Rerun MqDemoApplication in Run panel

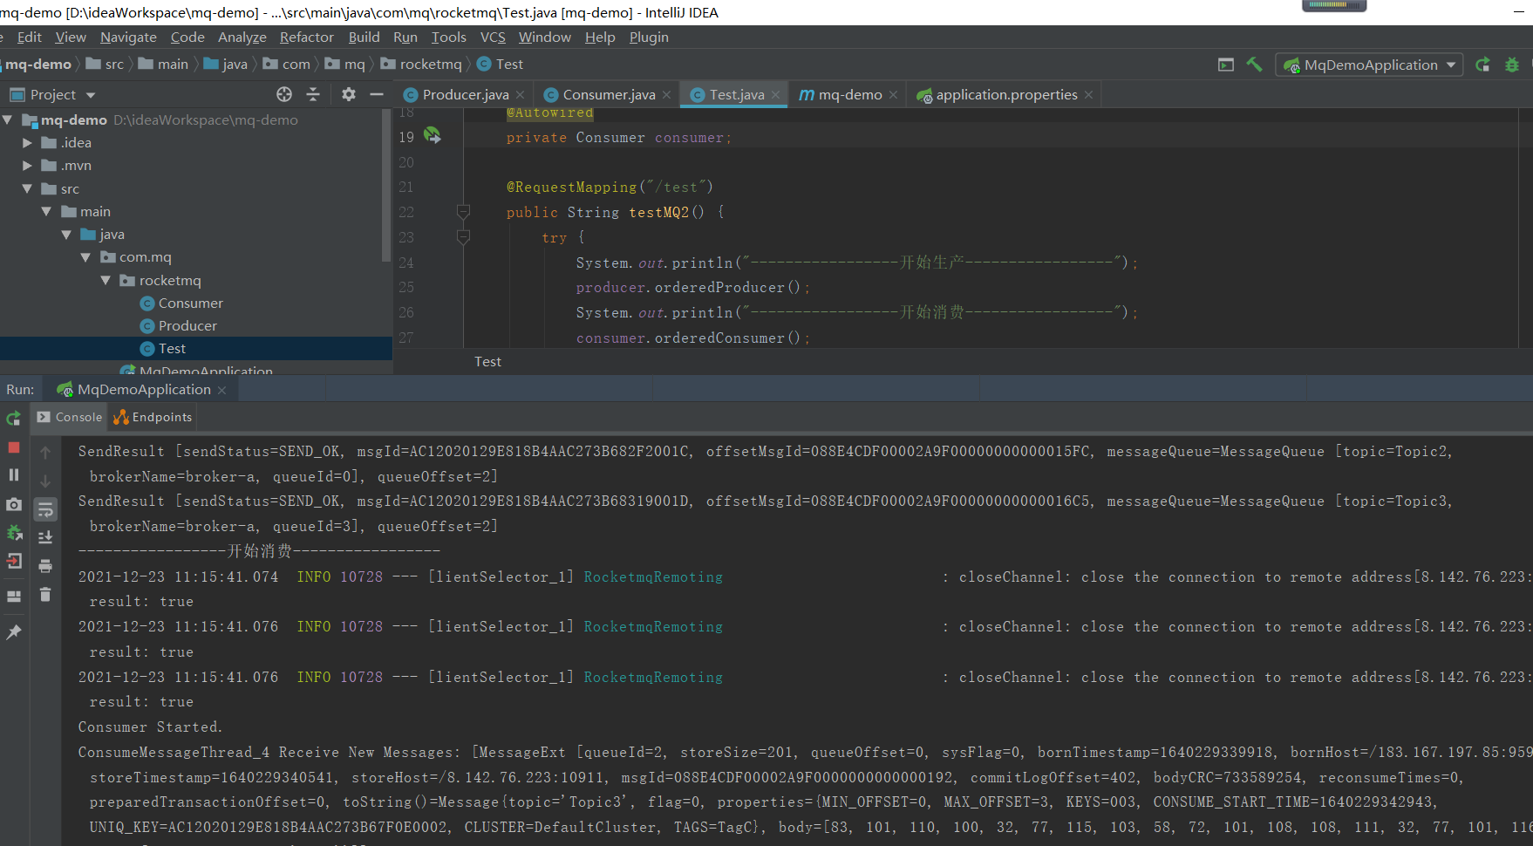coord(13,419)
